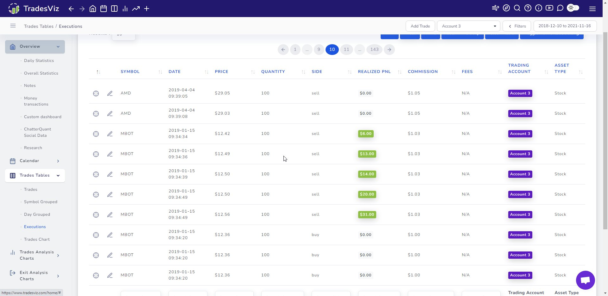
Task: Collapse the sidebar with the menu icon
Action: coord(13,26)
